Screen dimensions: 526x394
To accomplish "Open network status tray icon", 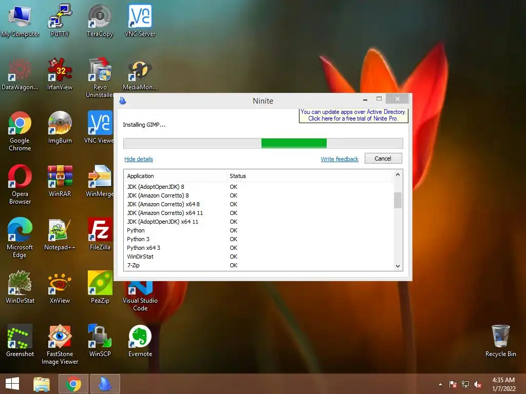I will [x=465, y=384].
